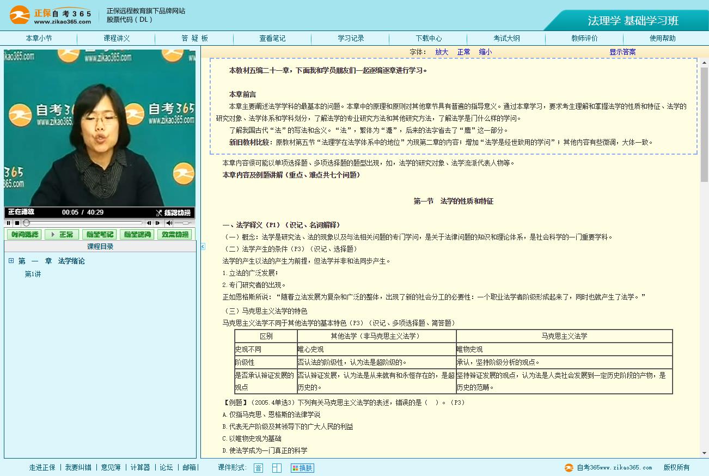Click the 法理学 基础学习班 course title

click(x=633, y=21)
